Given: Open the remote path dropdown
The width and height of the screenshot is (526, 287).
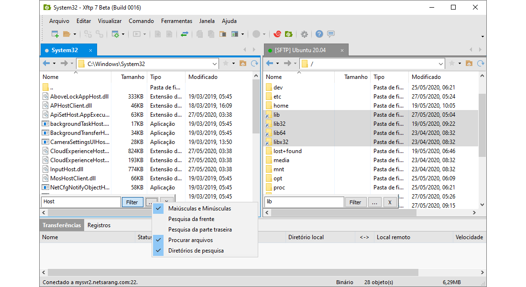Looking at the screenshot, I should 440,64.
